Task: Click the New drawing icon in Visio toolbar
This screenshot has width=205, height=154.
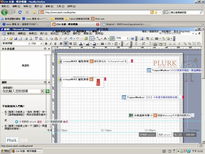Action: (4, 38)
